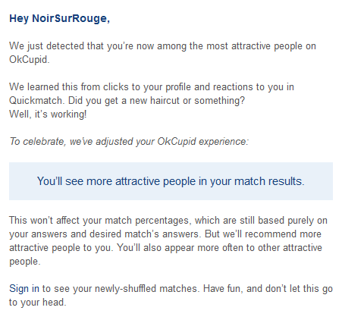This screenshot has width=342, height=320.
Task: Click the blue 'You'll see more attractive people' banner
Action: coord(171,181)
